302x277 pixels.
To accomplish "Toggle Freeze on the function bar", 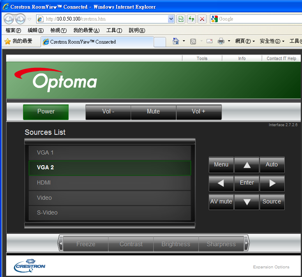I will click(86, 244).
